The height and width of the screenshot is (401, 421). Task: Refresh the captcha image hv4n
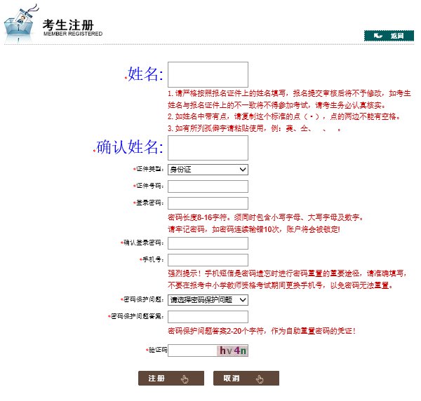232,351
